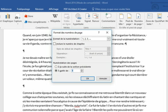Select À la suite de la section précédente

click(56, 67)
